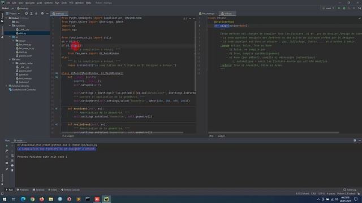Open notifications icon in system tray
The width and height of the screenshot is (362, 203).
[356, 199]
